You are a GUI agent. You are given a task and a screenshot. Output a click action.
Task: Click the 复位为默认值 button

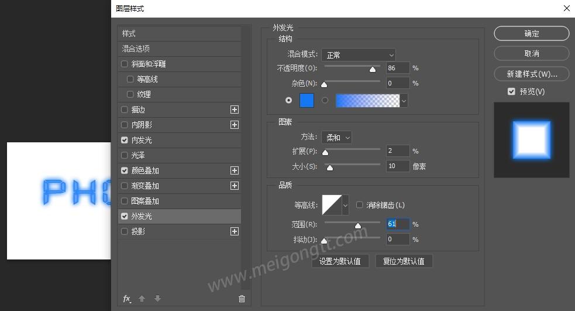pos(404,261)
